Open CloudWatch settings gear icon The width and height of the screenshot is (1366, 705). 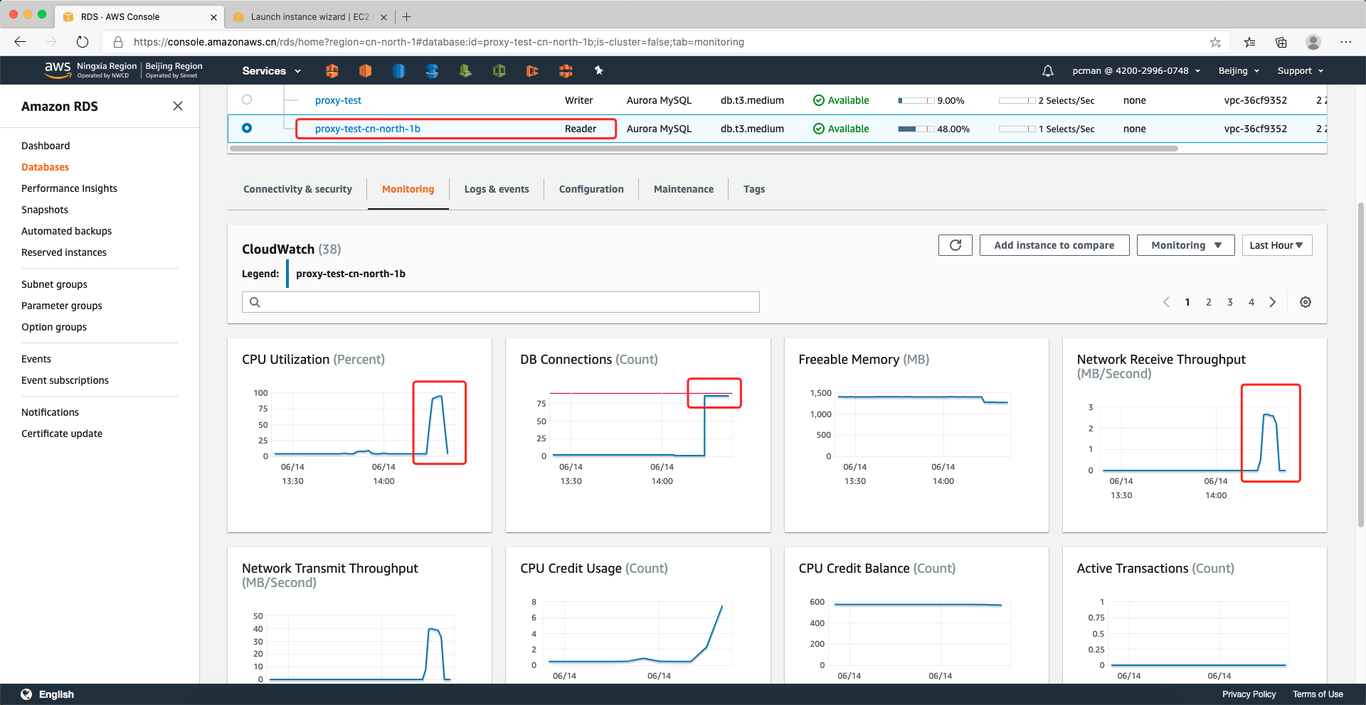point(1305,302)
